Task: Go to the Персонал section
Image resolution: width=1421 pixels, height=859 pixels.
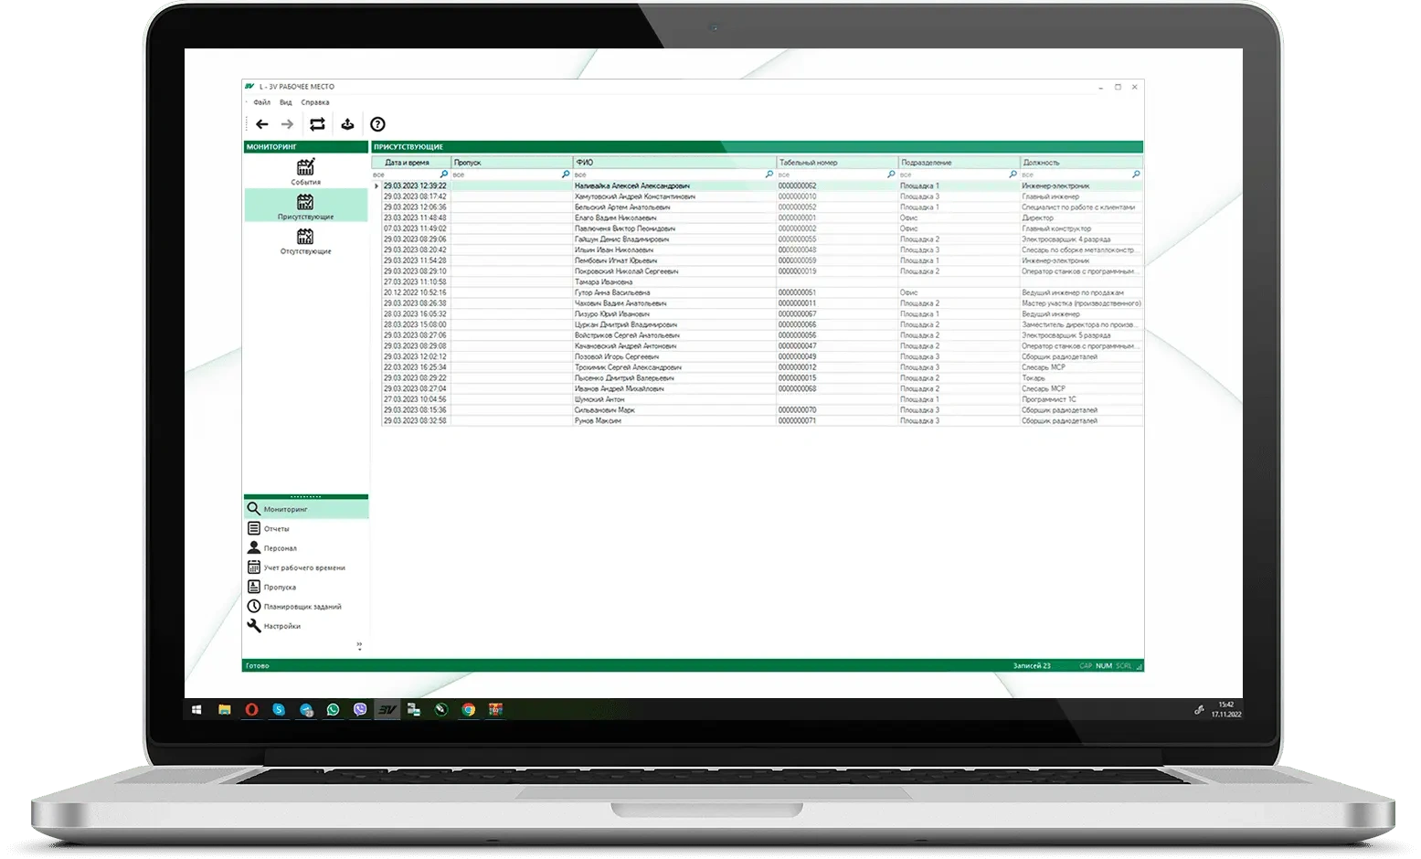Action: [280, 548]
